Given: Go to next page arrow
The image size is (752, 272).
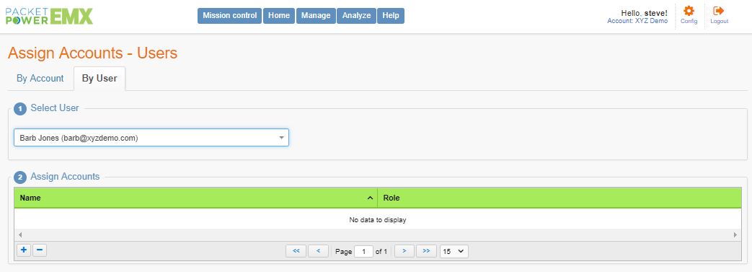Looking at the screenshot, I should click(404, 251).
